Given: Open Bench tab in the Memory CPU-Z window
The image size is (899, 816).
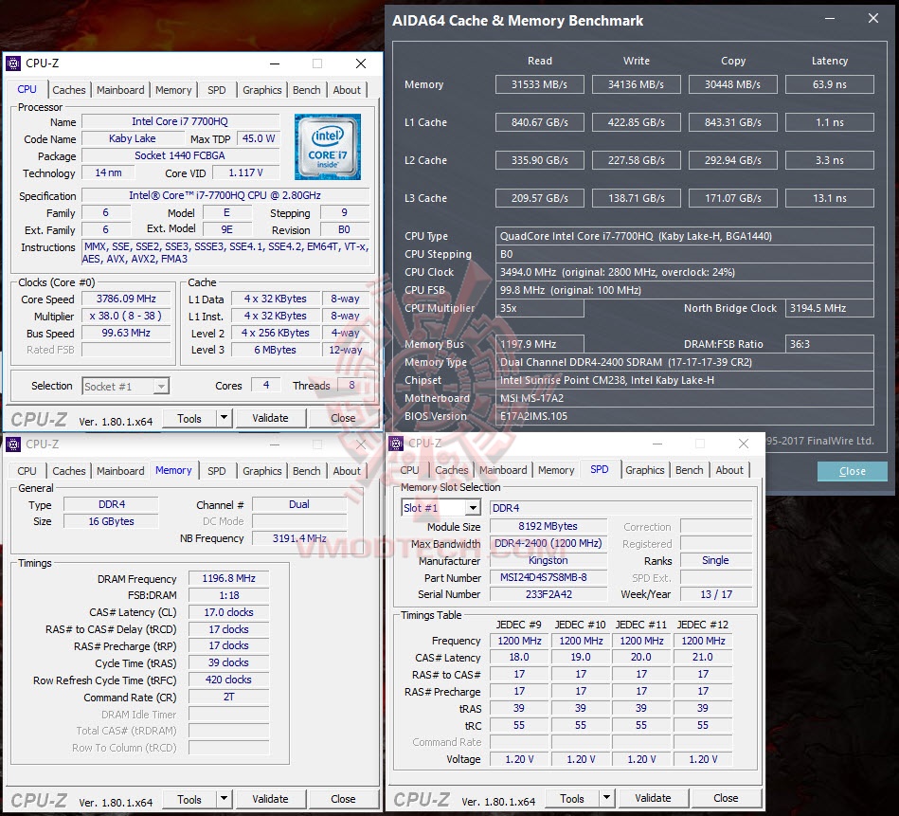Looking at the screenshot, I should pyautogui.click(x=307, y=471).
